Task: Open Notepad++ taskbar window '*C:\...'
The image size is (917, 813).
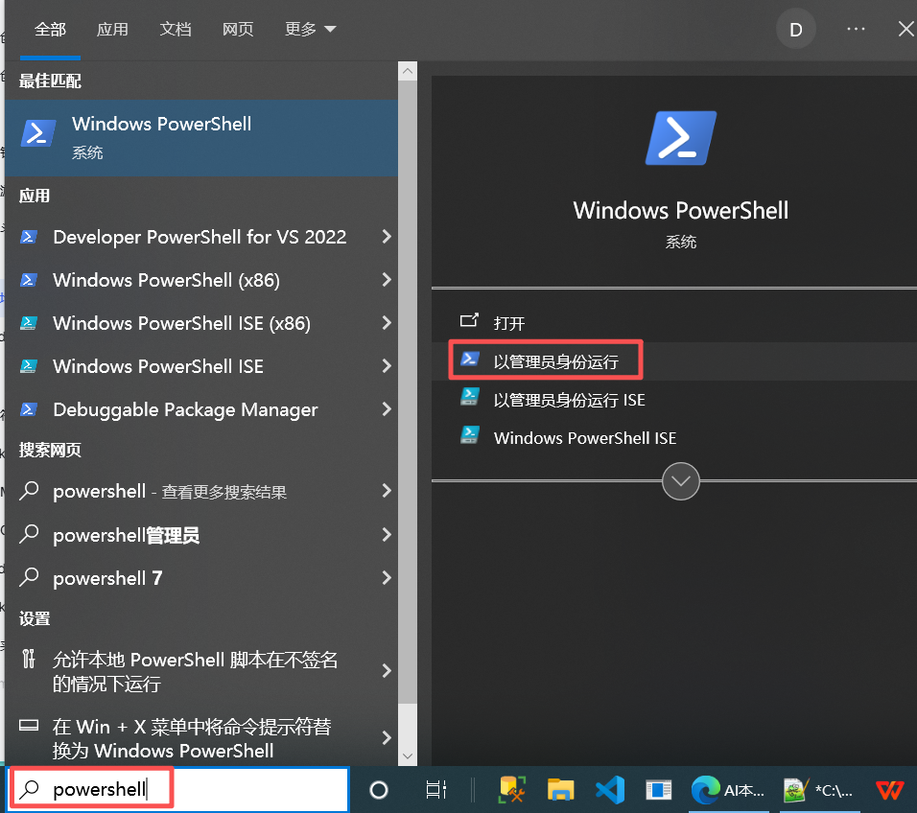Action: pos(820,790)
